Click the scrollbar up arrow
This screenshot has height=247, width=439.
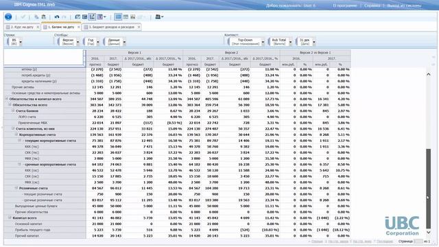[x=428, y=74]
